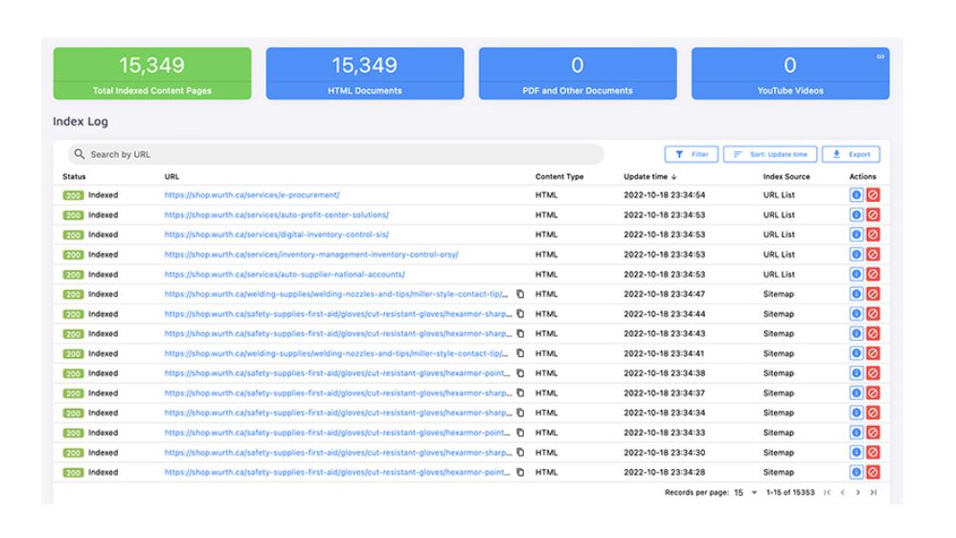Go to the next page of records
Viewport: 956px width, 538px height.
pos(857,492)
